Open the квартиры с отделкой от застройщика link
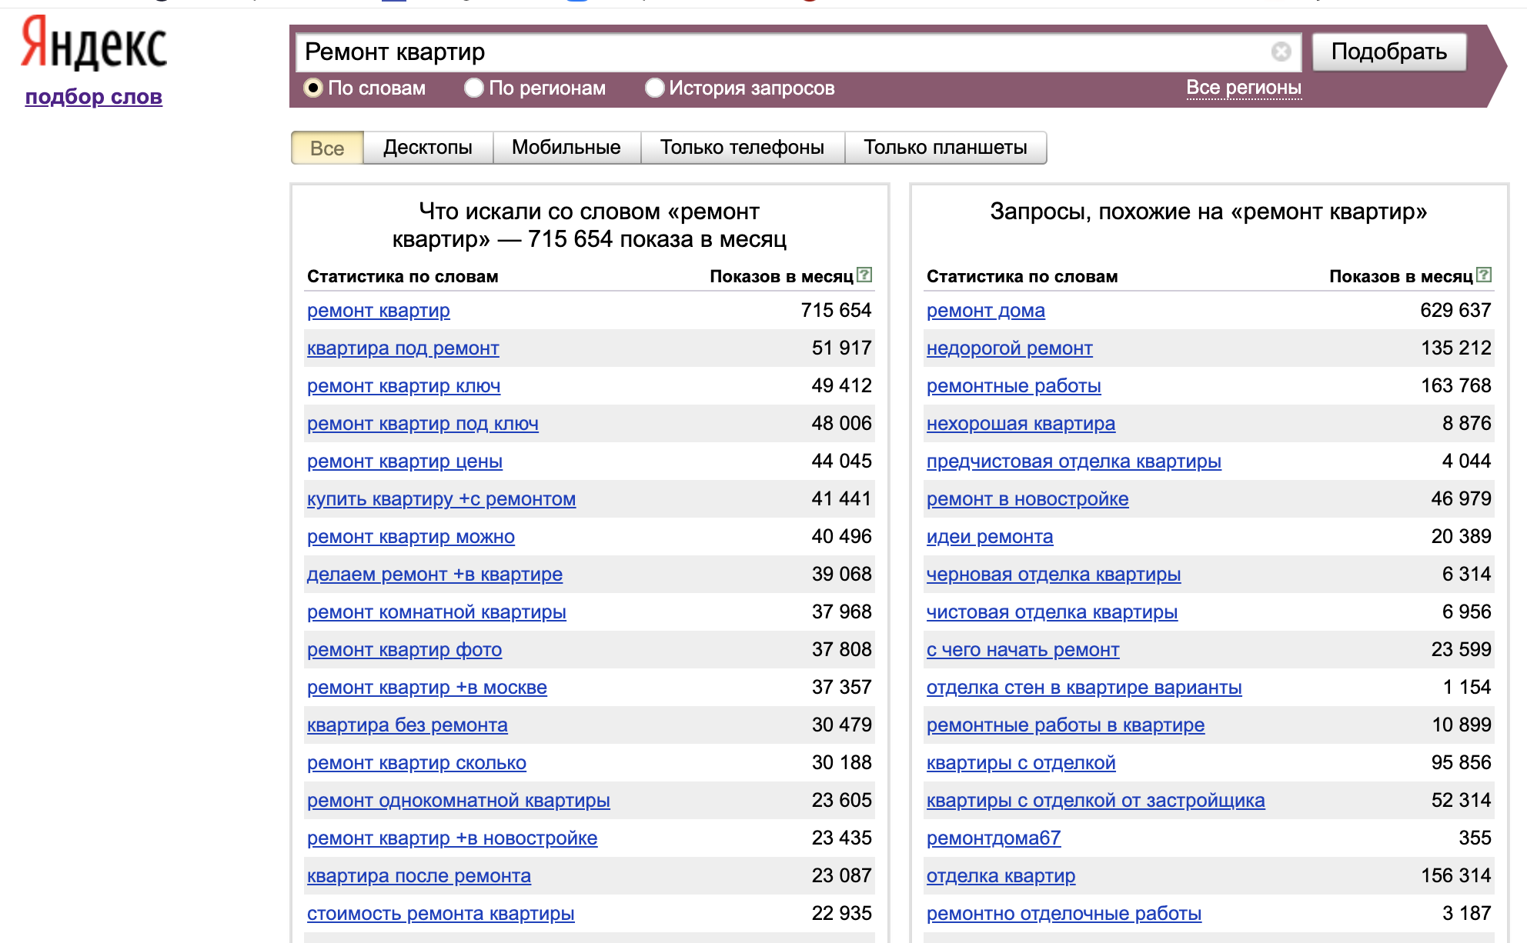1527x943 pixels. coord(1095,801)
